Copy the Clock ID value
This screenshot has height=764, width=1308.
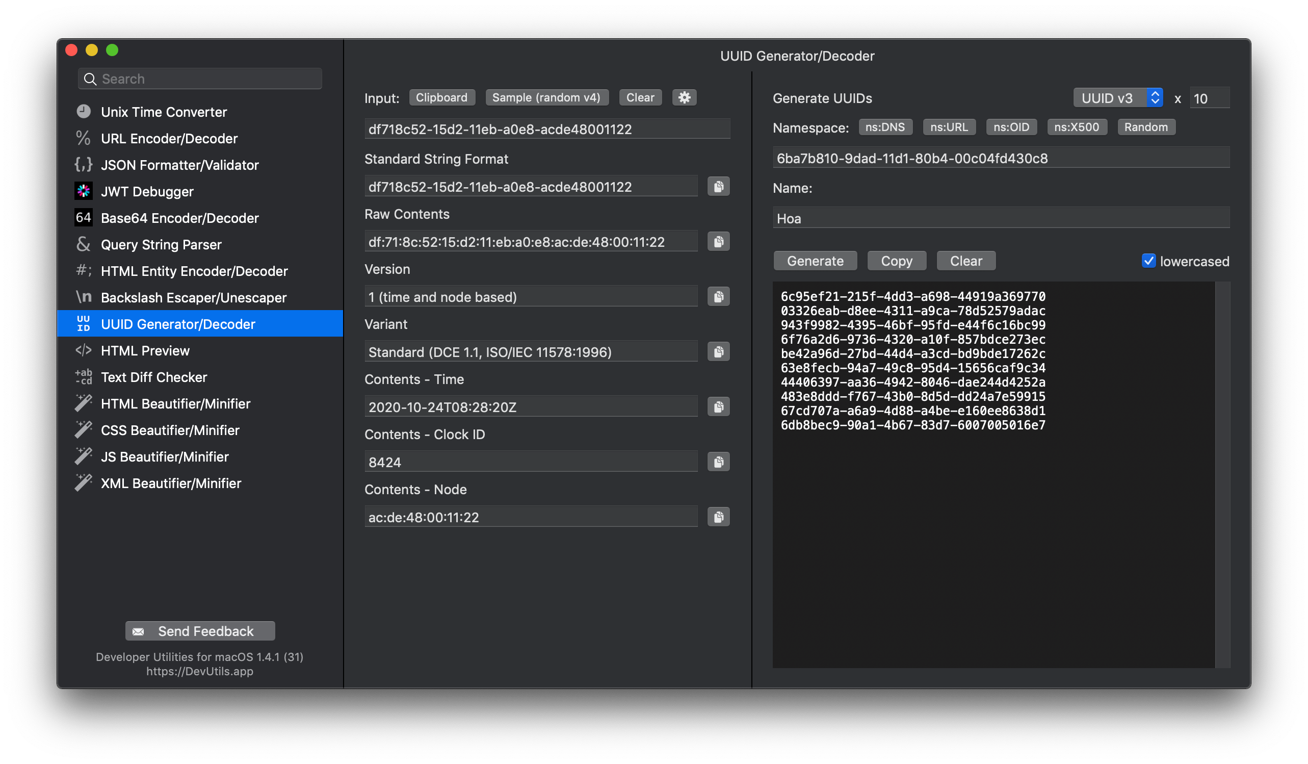pyautogui.click(x=718, y=462)
